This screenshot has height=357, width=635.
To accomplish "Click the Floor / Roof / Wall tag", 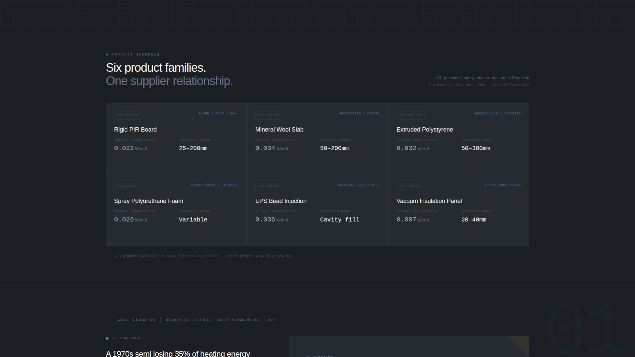I will [218, 113].
